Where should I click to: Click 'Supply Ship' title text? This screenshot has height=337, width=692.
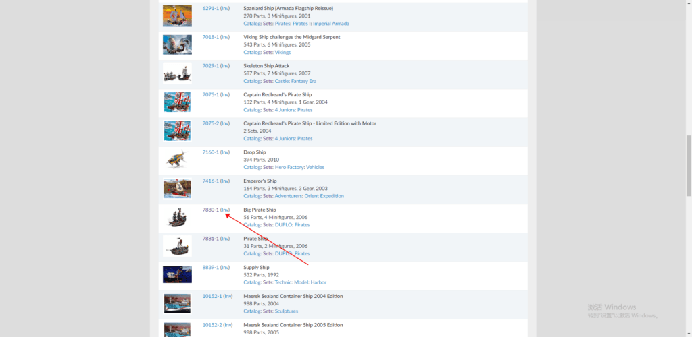[x=256, y=268]
